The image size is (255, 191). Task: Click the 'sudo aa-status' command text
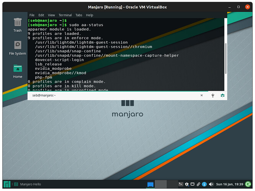point(86,25)
